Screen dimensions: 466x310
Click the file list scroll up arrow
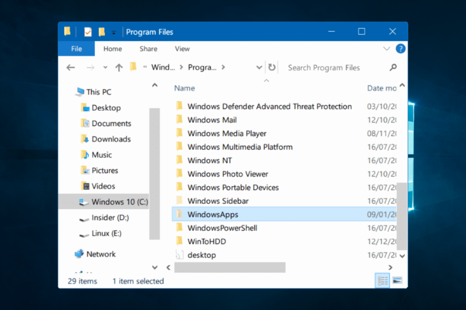pyautogui.click(x=402, y=85)
